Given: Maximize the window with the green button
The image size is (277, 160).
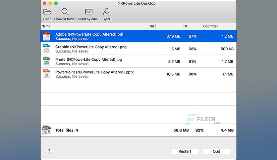Looking at the screenshot, I should point(56,3).
